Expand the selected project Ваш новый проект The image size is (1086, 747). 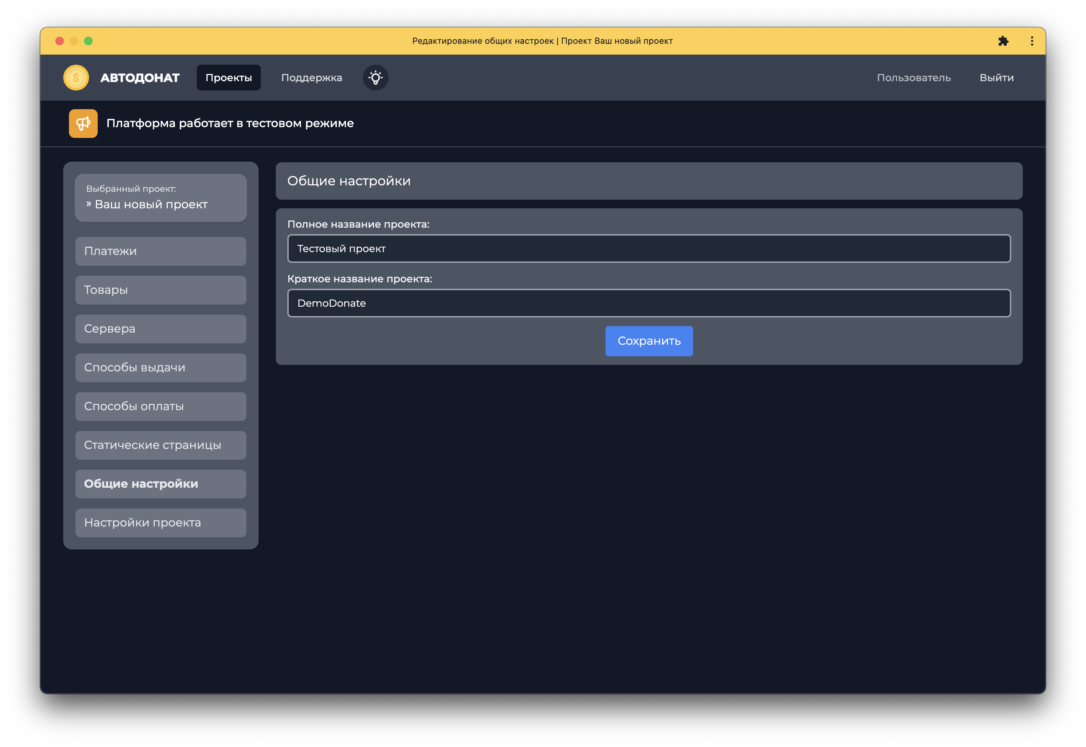point(161,199)
